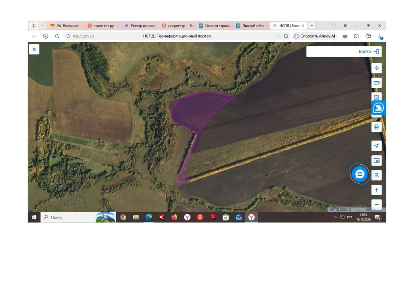This screenshot has height=293, width=414.
Task: Open the browser hamburger menu
Action: (x=345, y=26)
